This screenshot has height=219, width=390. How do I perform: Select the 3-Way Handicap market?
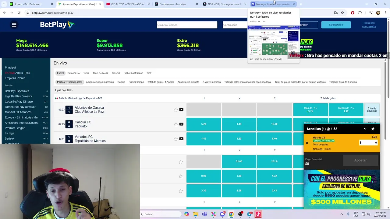tap(212, 82)
